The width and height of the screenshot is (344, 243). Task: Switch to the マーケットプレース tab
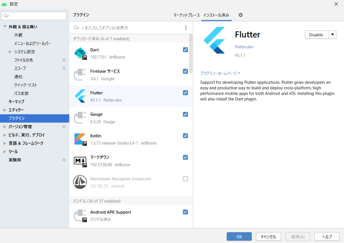186,15
